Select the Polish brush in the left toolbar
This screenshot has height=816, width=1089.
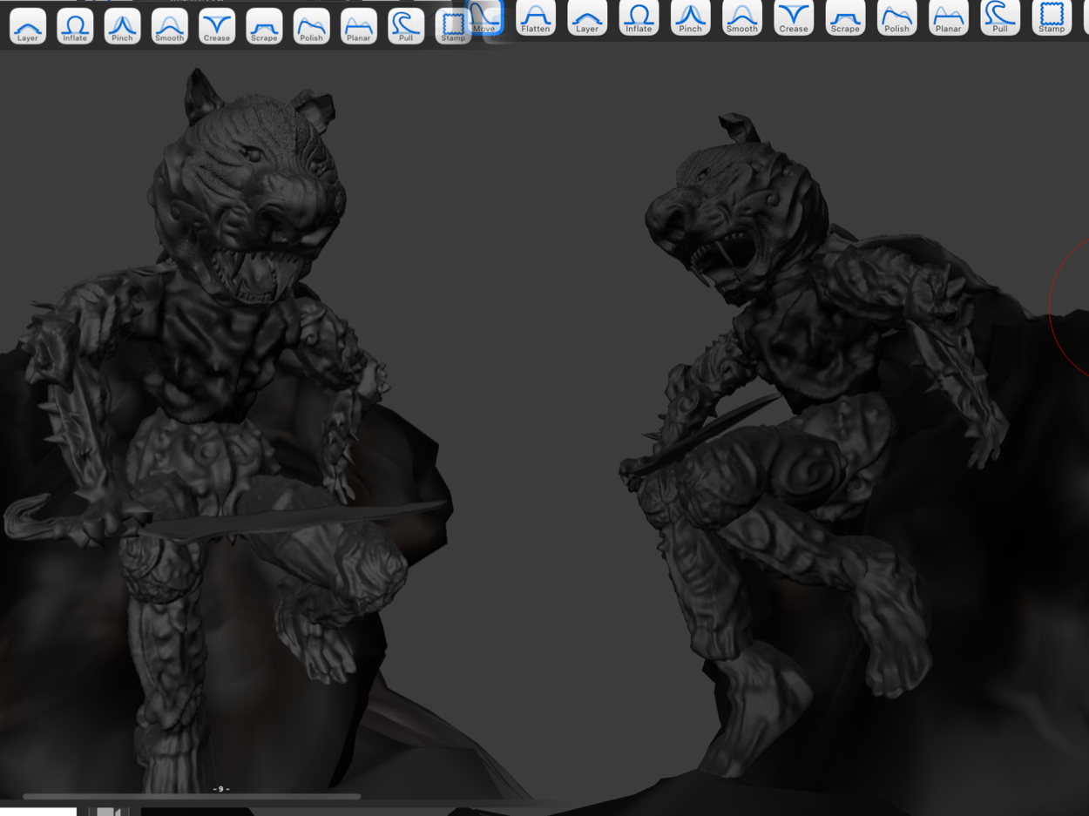point(311,26)
